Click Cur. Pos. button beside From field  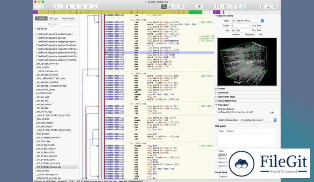pos(257,26)
